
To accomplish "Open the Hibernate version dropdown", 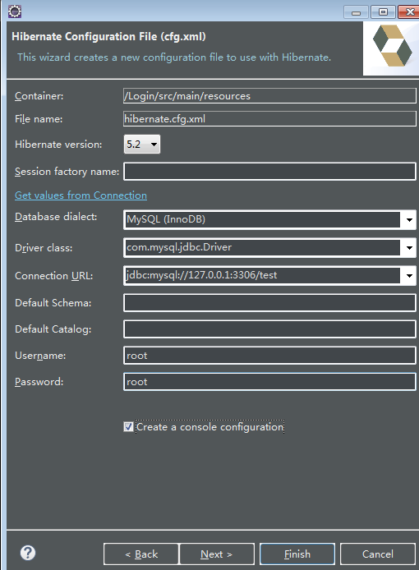I will 142,145.
